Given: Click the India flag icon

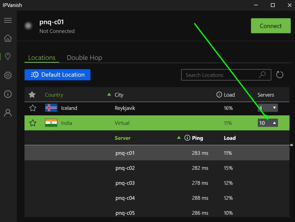Looking at the screenshot, I should click(51, 123).
